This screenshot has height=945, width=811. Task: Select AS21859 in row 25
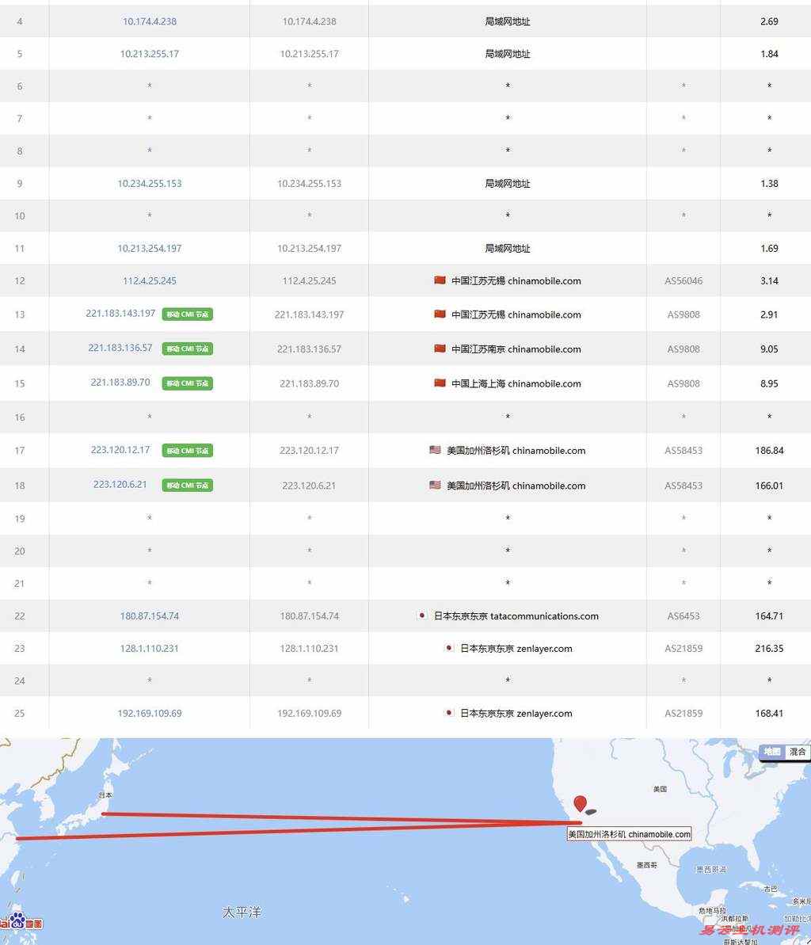[x=683, y=713]
